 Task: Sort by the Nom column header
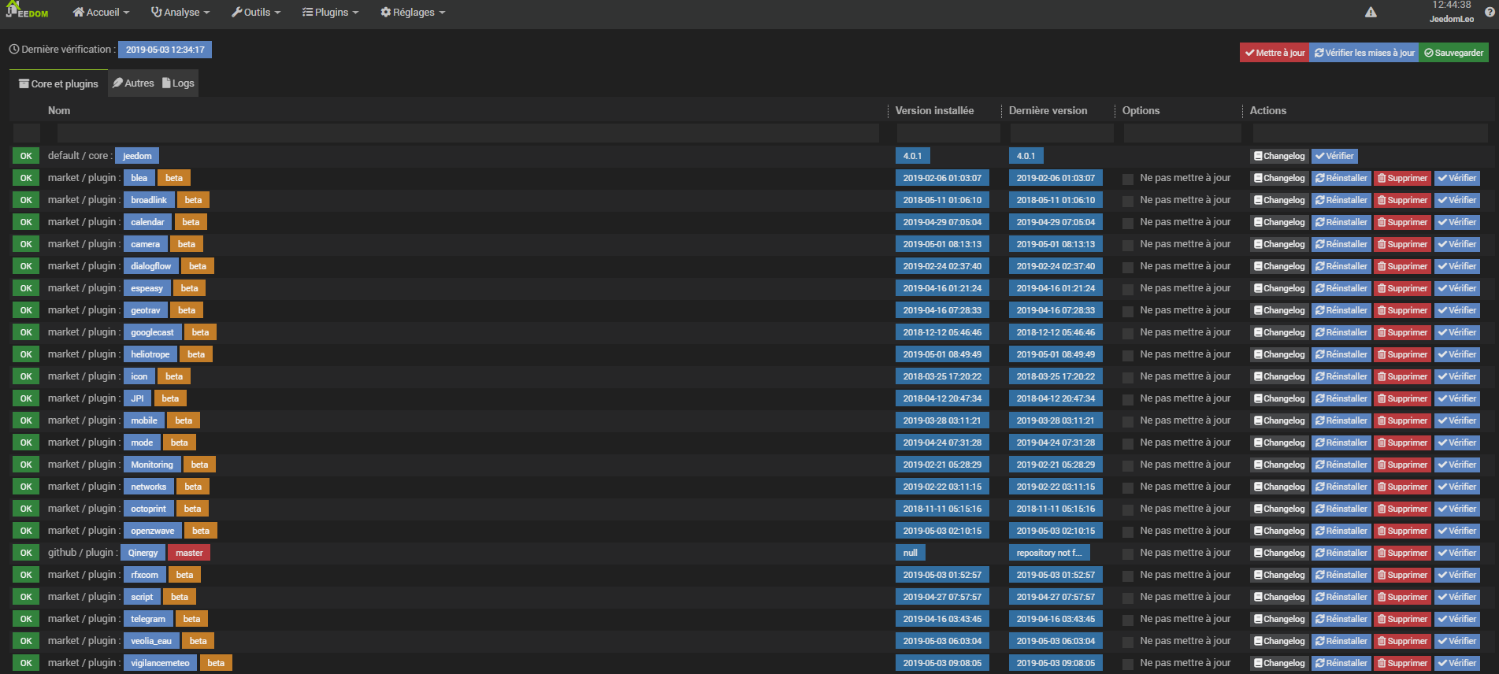[59, 110]
